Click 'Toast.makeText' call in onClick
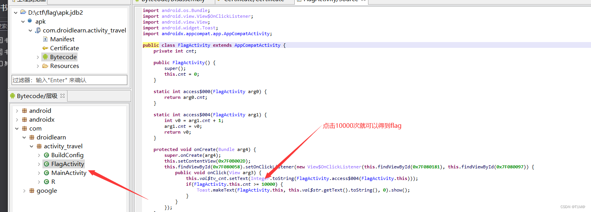This screenshot has width=591, height=212. coord(215,190)
